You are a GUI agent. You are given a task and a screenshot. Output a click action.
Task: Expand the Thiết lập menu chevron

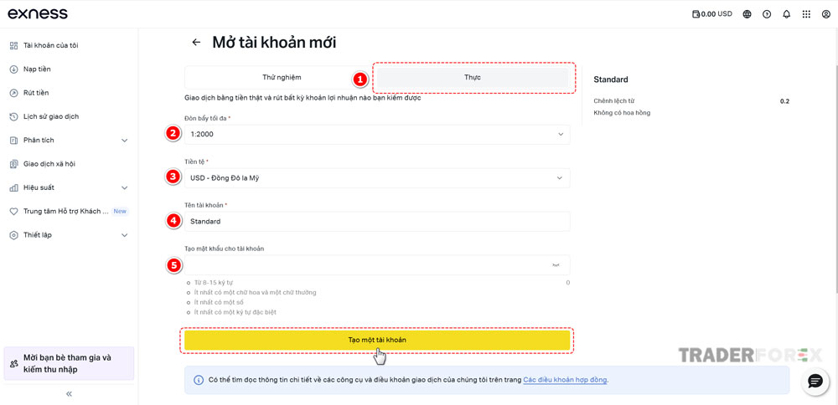(125, 235)
